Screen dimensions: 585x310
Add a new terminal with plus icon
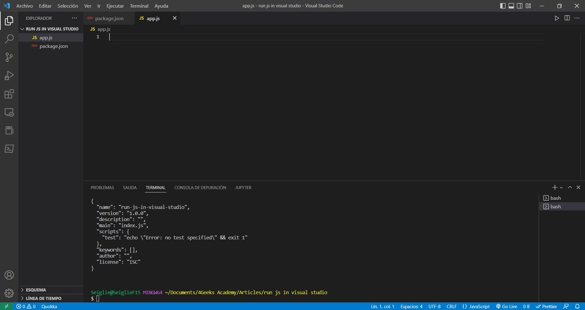[555, 187]
